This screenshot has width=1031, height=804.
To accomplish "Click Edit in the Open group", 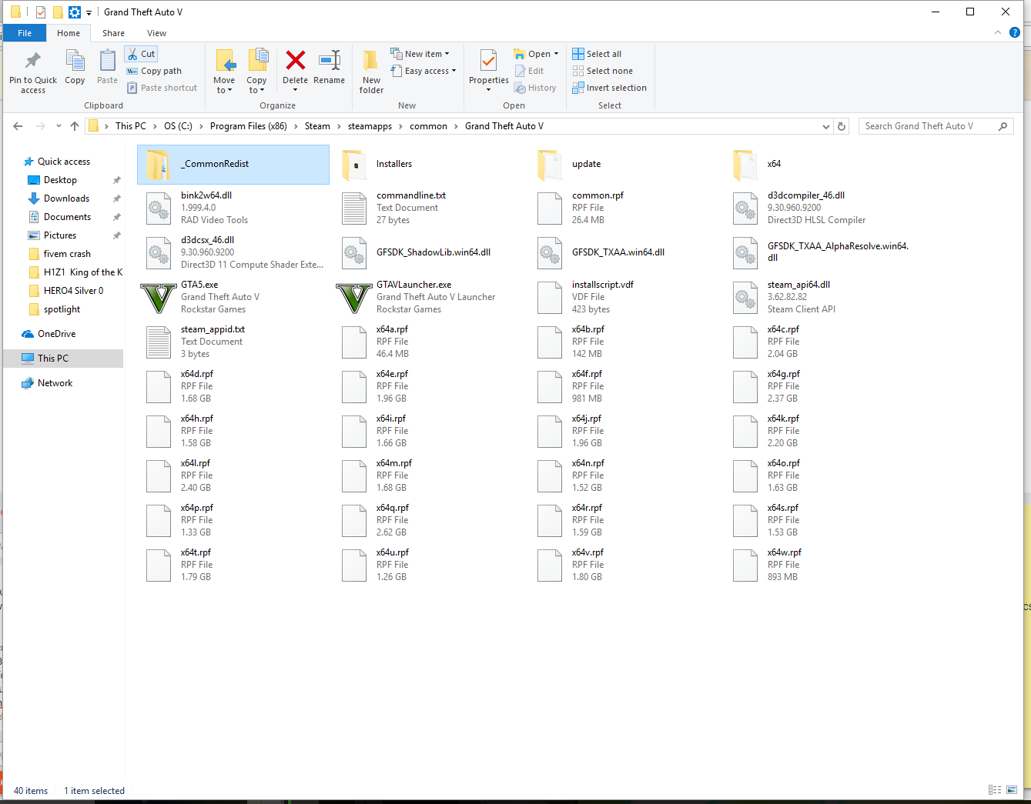I will 529,71.
